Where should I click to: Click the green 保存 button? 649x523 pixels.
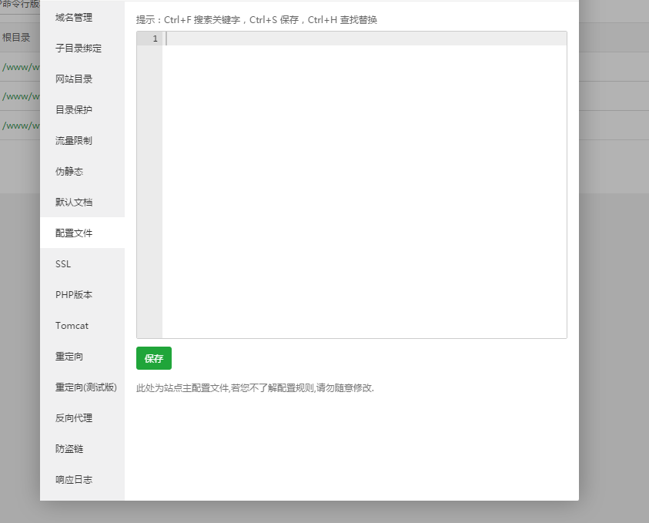click(153, 358)
